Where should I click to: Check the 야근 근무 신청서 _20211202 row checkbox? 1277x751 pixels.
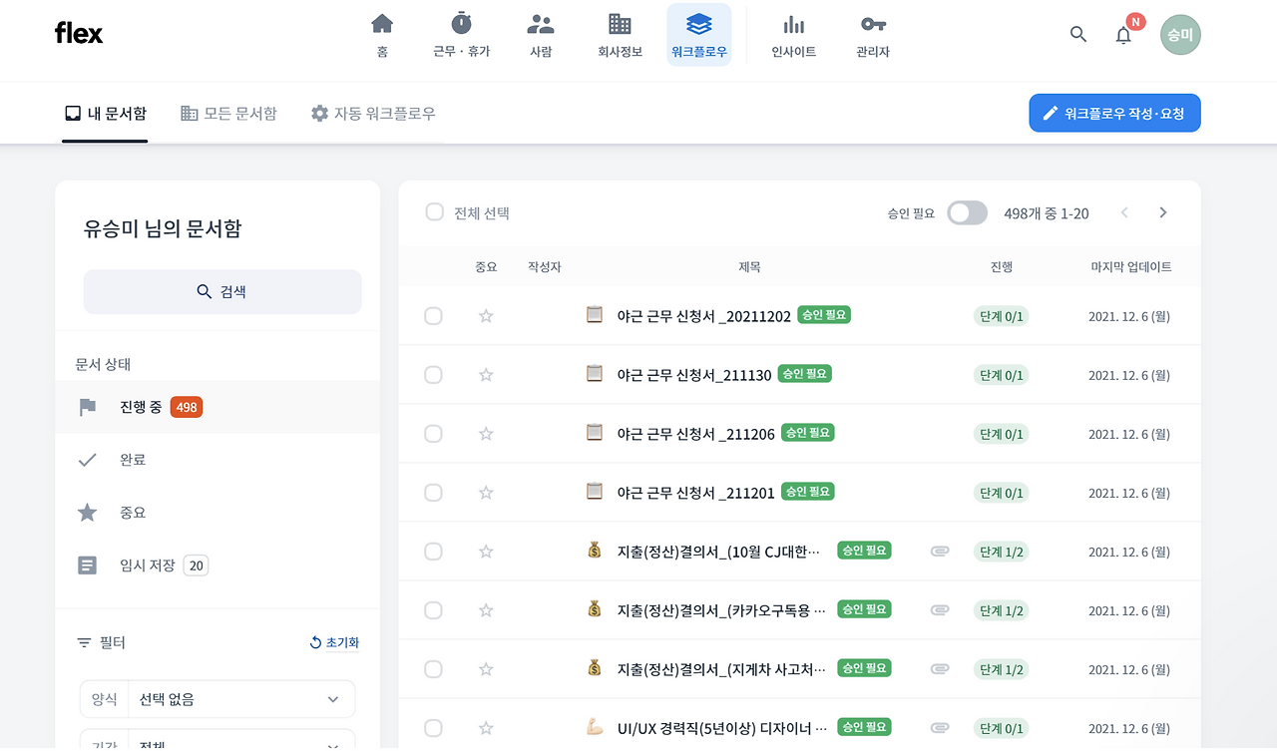433,316
